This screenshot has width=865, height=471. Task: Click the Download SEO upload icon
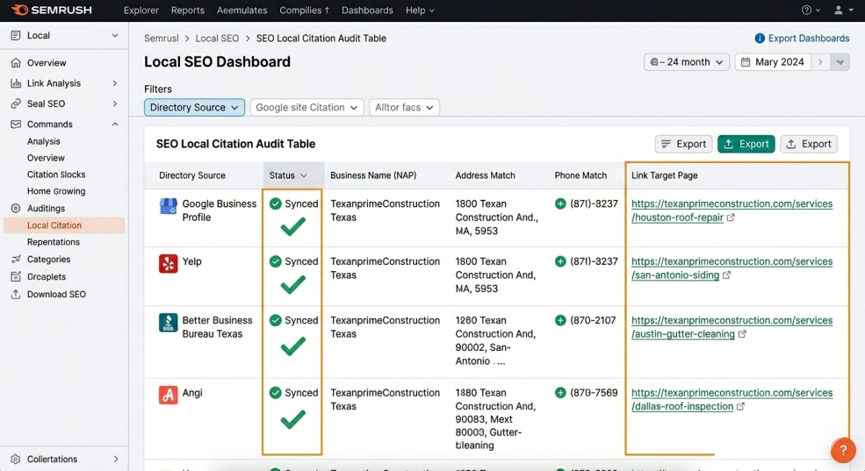pyautogui.click(x=16, y=294)
